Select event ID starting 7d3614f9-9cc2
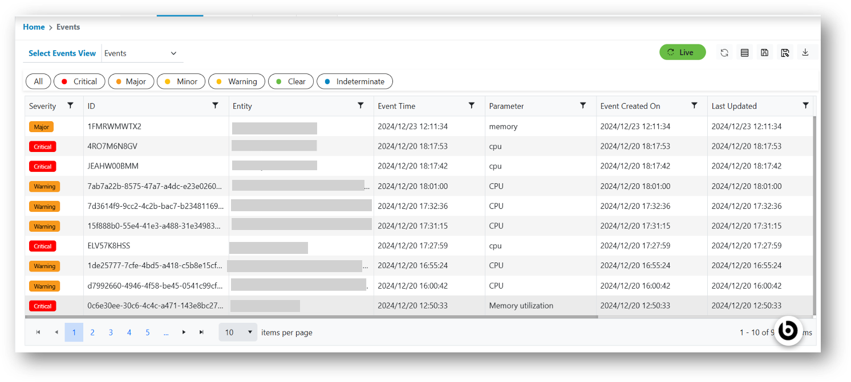Image resolution: width=851 pixels, height=382 pixels. click(156, 206)
